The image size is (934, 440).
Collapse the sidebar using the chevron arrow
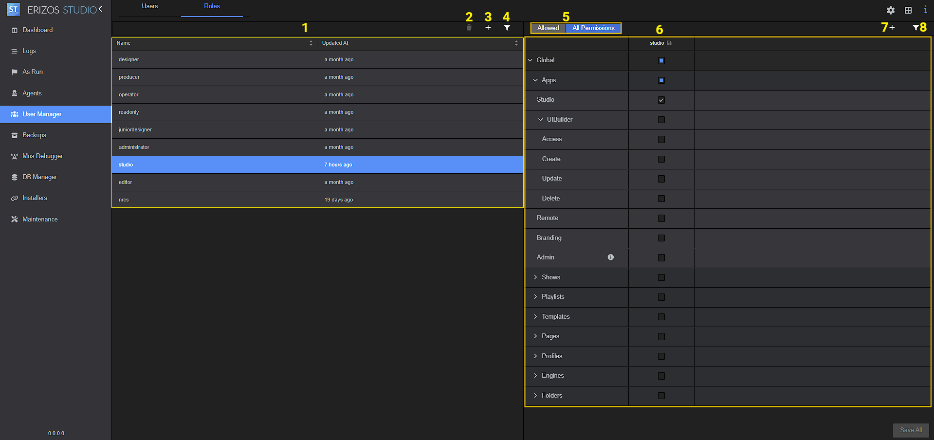point(100,9)
